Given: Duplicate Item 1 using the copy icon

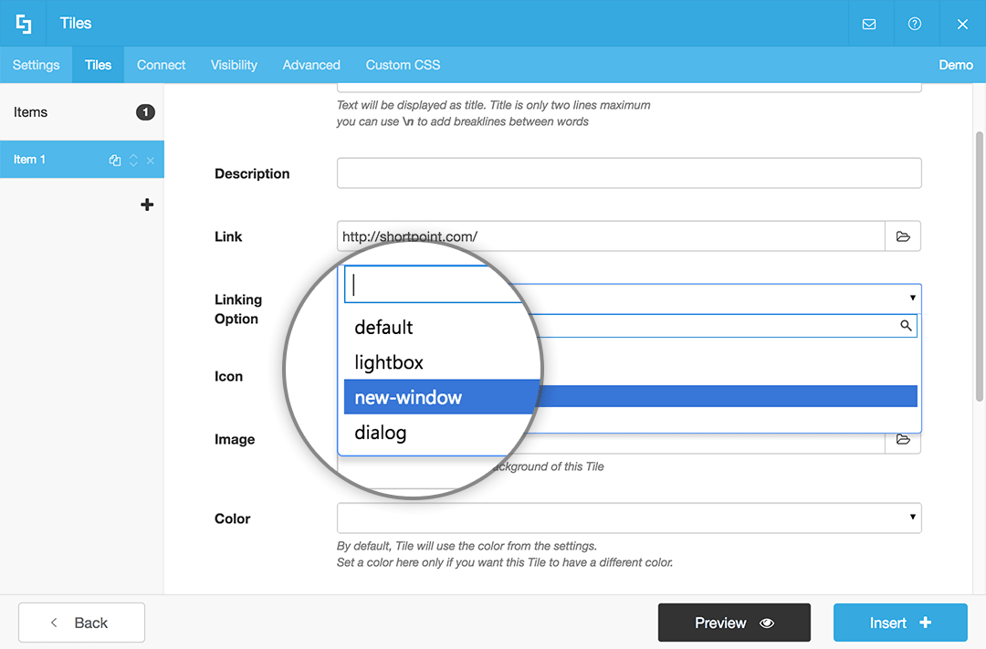Looking at the screenshot, I should pyautogui.click(x=114, y=160).
